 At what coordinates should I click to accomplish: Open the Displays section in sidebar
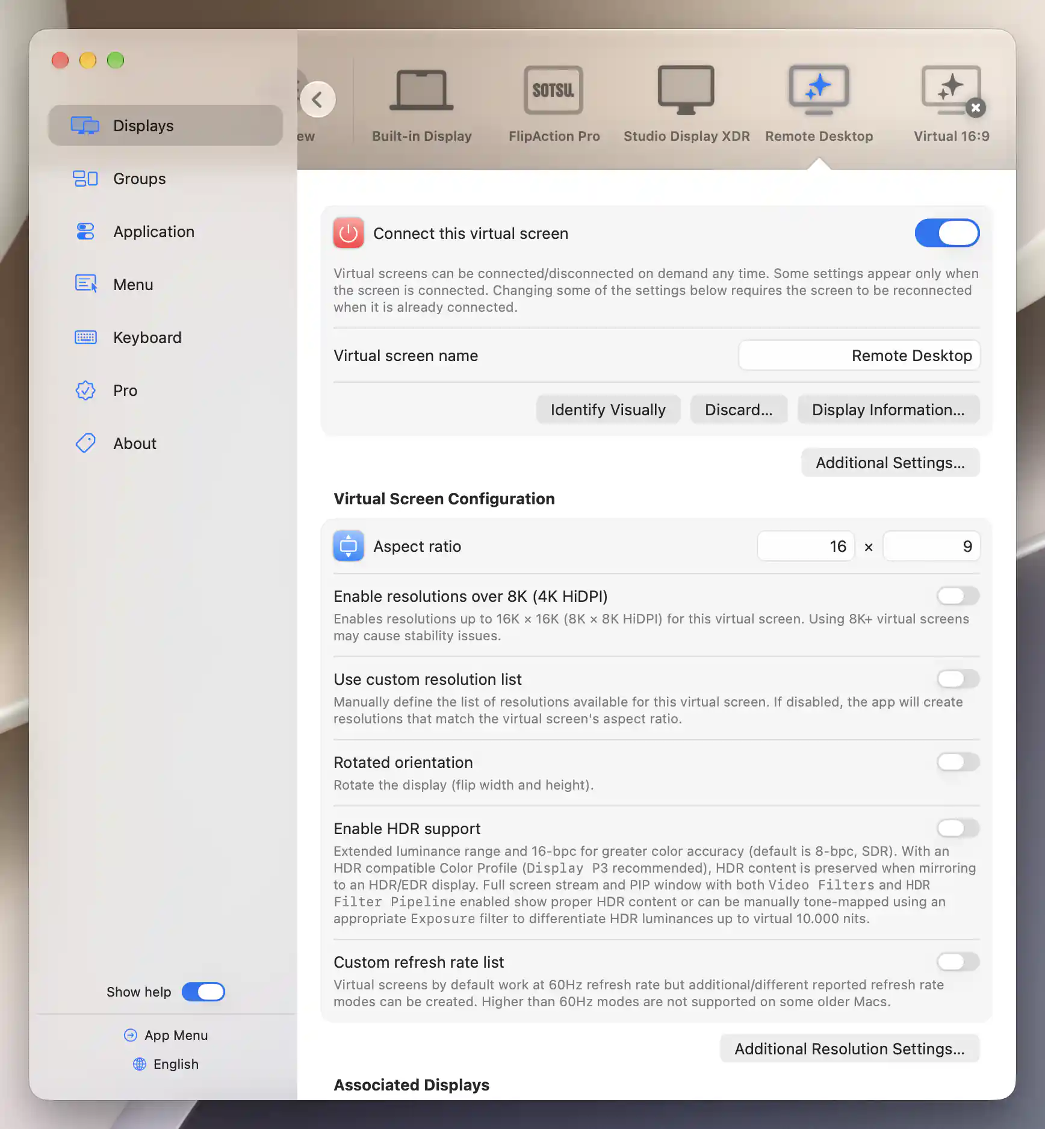tap(166, 125)
